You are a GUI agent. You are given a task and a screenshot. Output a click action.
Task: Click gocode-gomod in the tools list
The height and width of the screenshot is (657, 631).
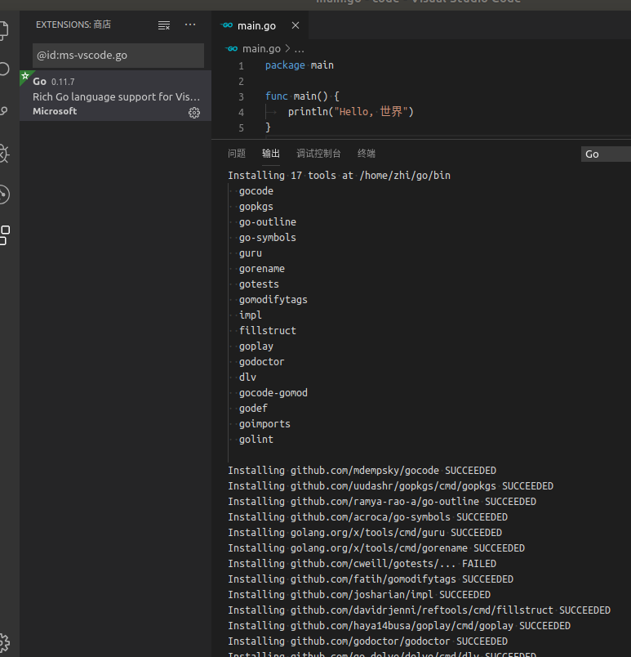[273, 392]
